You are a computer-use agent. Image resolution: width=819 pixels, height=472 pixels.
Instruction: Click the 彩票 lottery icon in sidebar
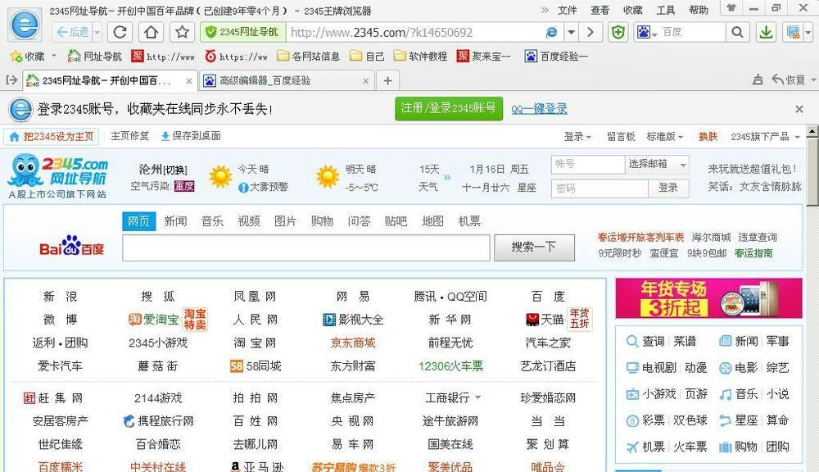[x=632, y=420]
